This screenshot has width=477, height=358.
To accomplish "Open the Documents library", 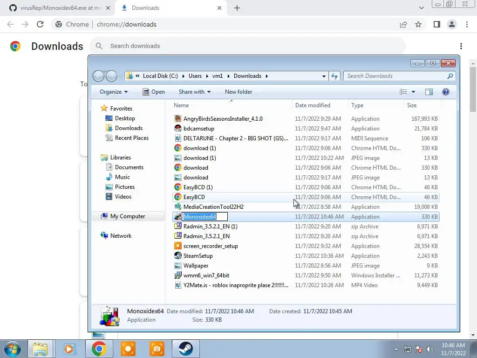I will pos(129,167).
